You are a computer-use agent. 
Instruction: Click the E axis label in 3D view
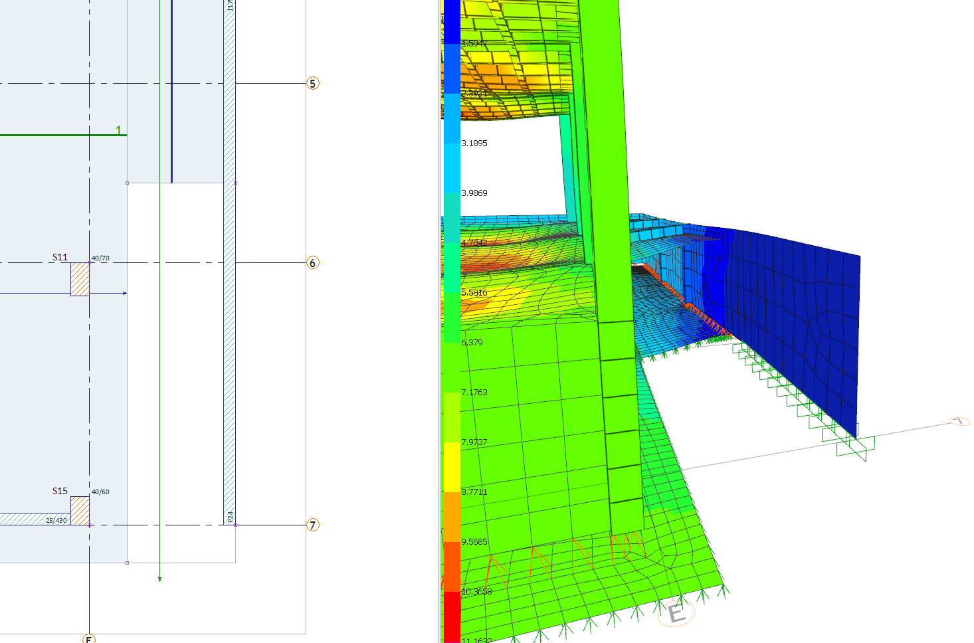(676, 613)
